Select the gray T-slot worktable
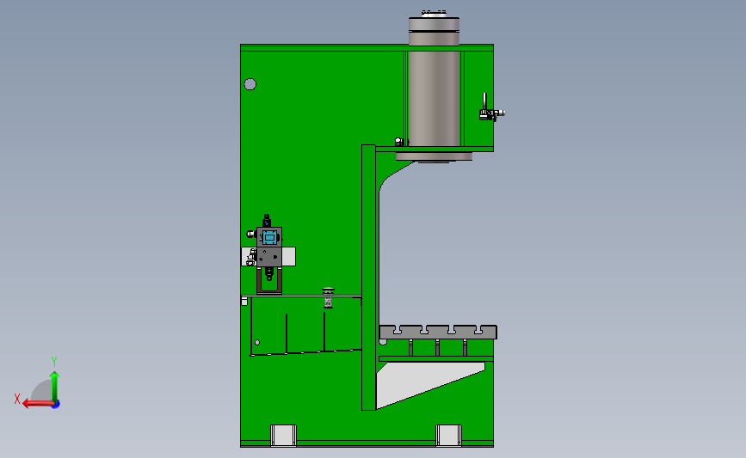Viewport: 746px width, 458px height. point(438,332)
